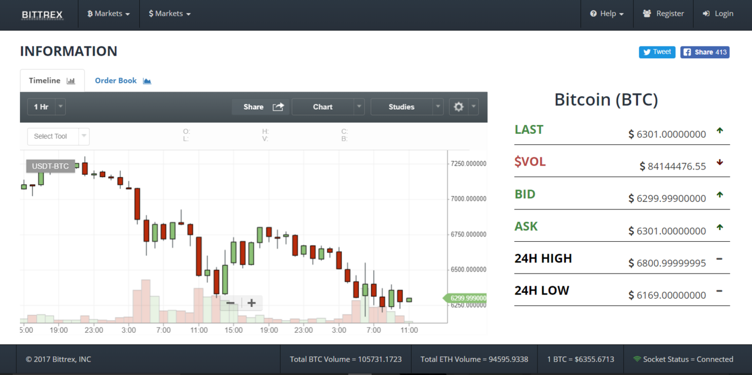Click the 11:00 time axis label at chart end
Screen dimensions: 752x375
[409, 330]
